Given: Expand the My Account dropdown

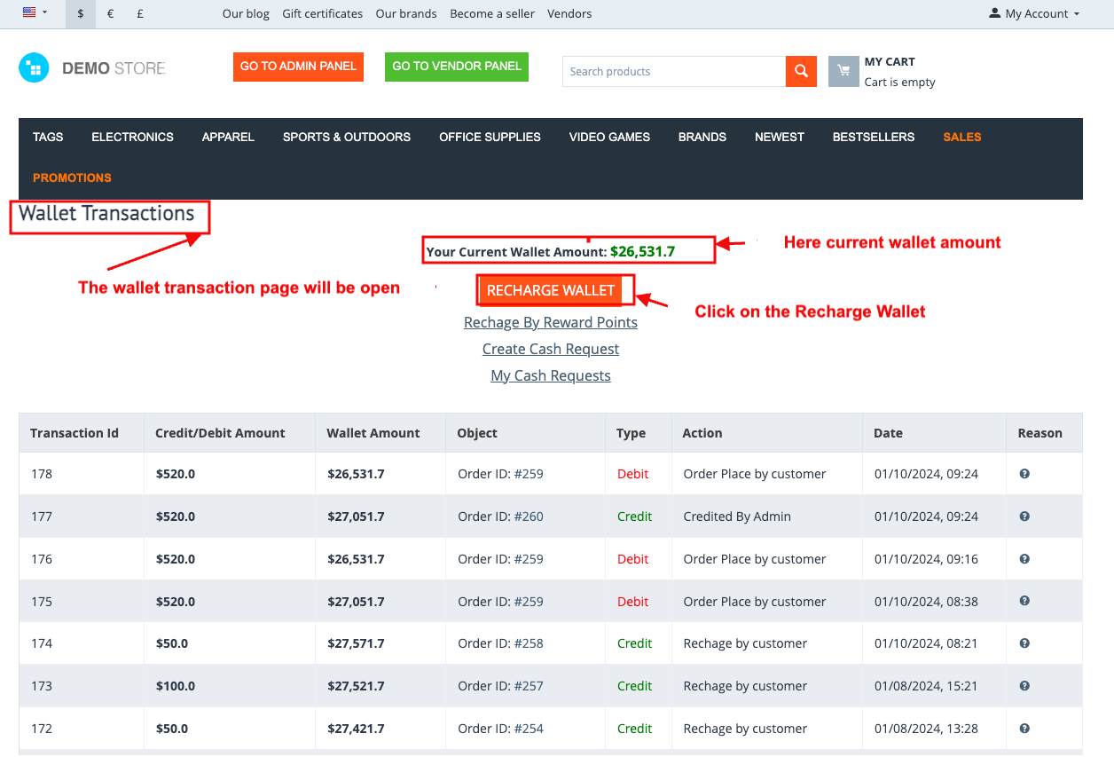Looking at the screenshot, I should pyautogui.click(x=1034, y=13).
